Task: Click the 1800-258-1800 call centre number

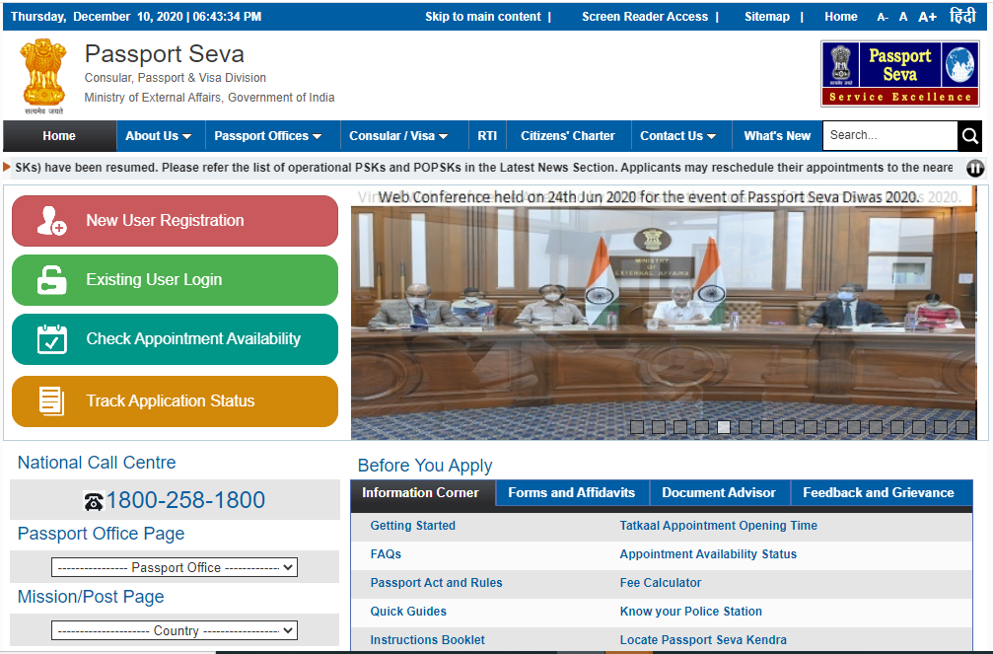Action: point(185,500)
